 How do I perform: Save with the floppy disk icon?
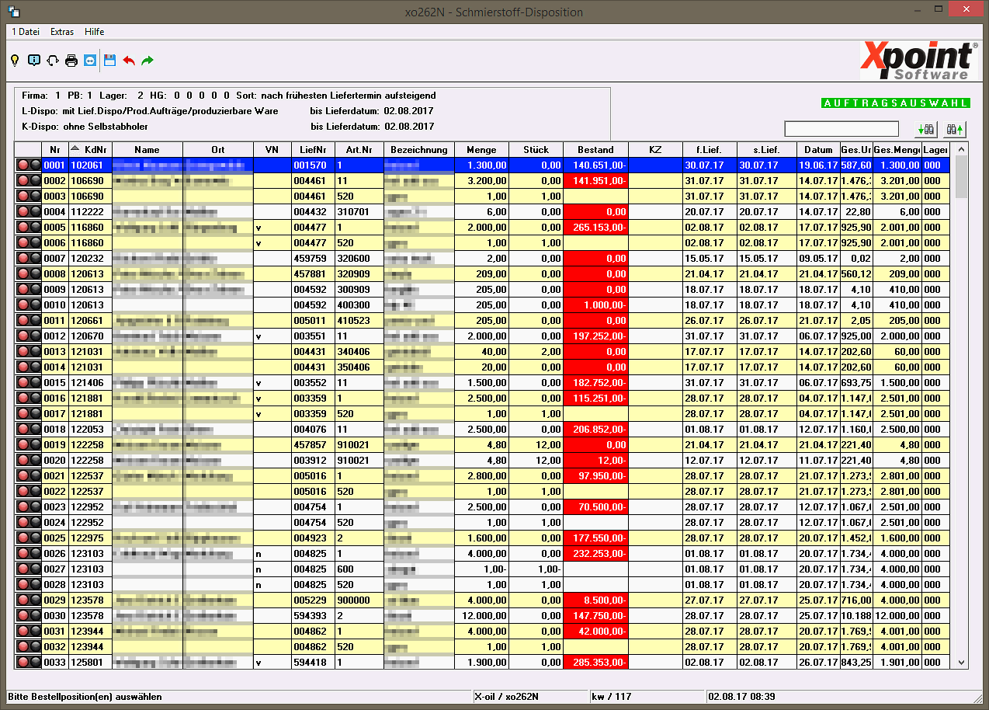(110, 60)
